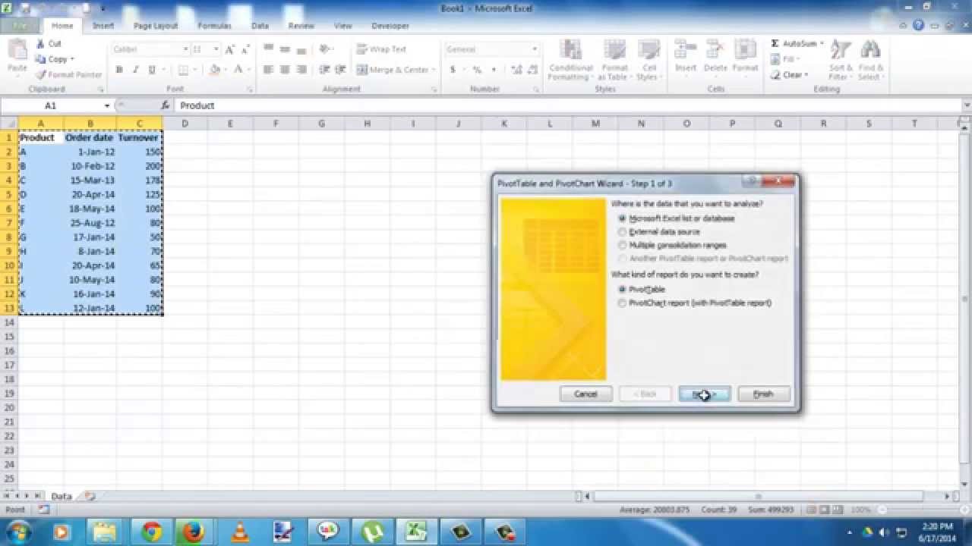
Task: Switch to the Developer tab
Action: click(390, 26)
